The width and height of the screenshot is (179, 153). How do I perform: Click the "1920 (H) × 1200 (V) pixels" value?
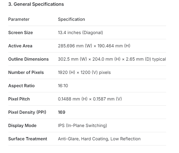[84, 72]
